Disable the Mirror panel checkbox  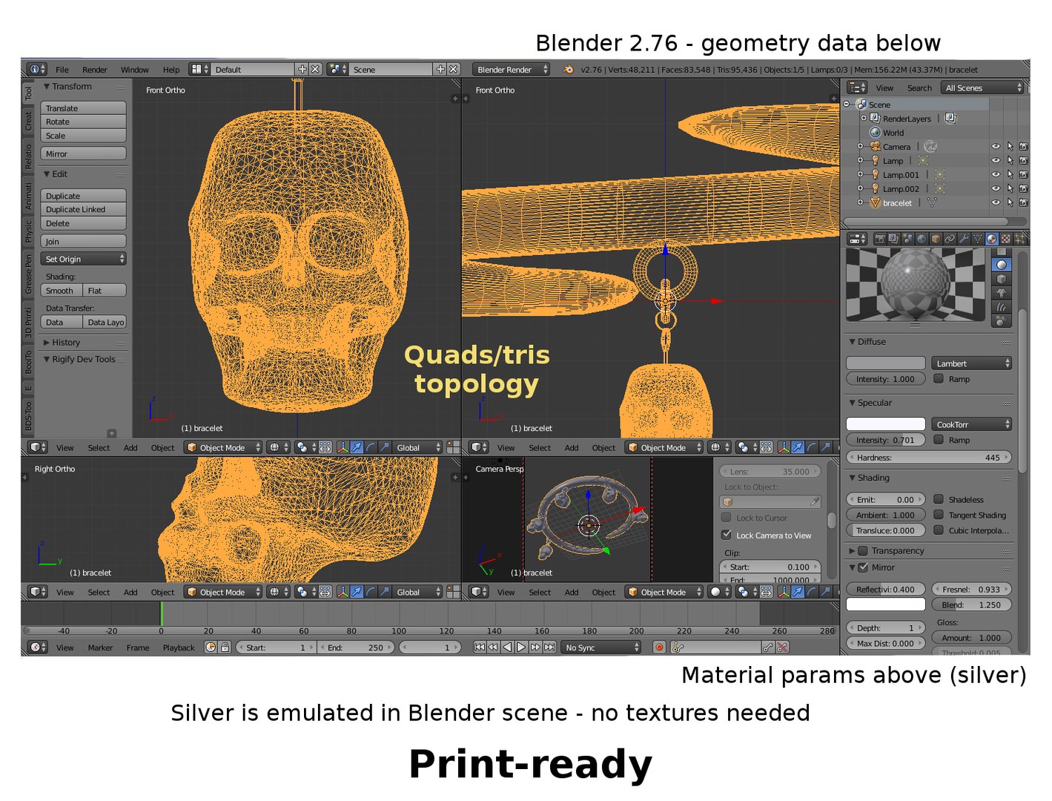click(x=863, y=567)
